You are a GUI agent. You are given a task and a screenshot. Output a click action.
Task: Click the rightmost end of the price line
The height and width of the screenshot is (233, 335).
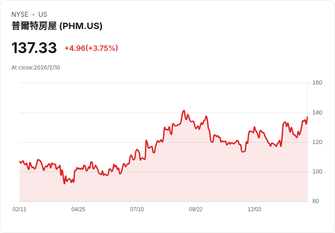(x=307, y=117)
